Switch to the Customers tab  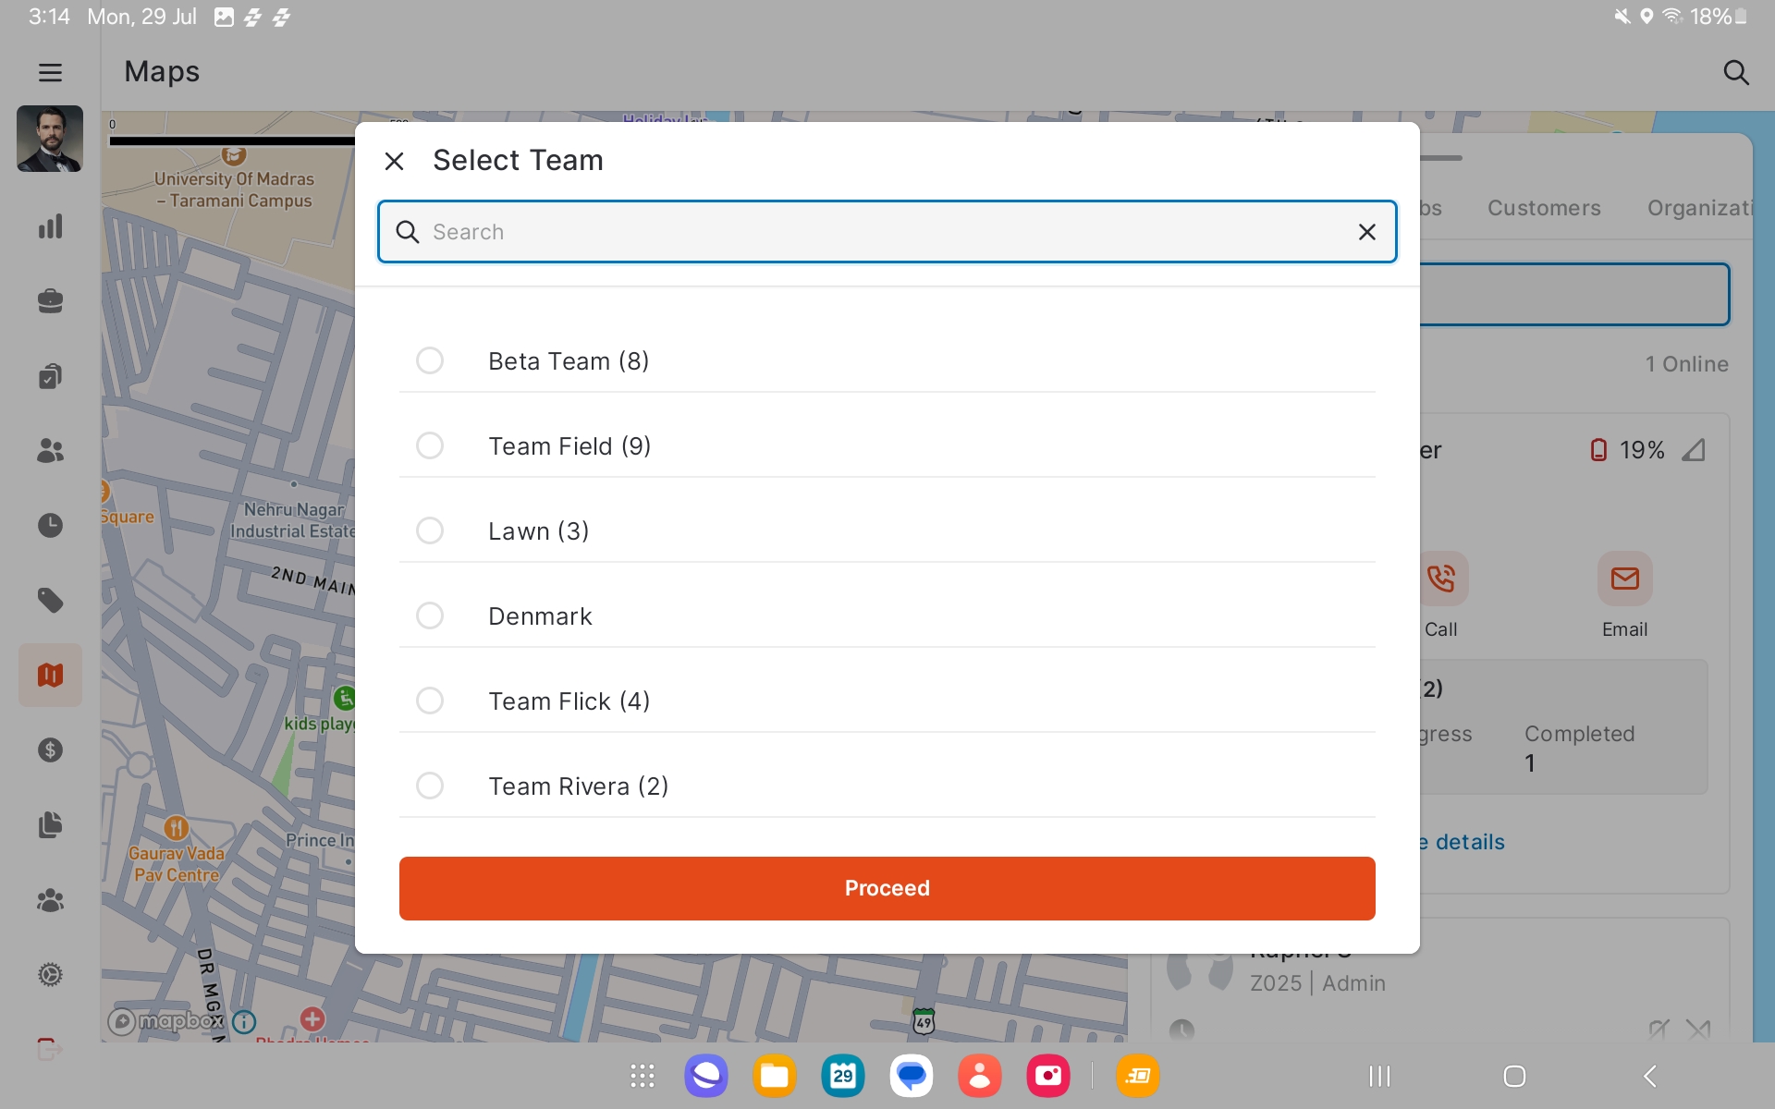(x=1543, y=208)
